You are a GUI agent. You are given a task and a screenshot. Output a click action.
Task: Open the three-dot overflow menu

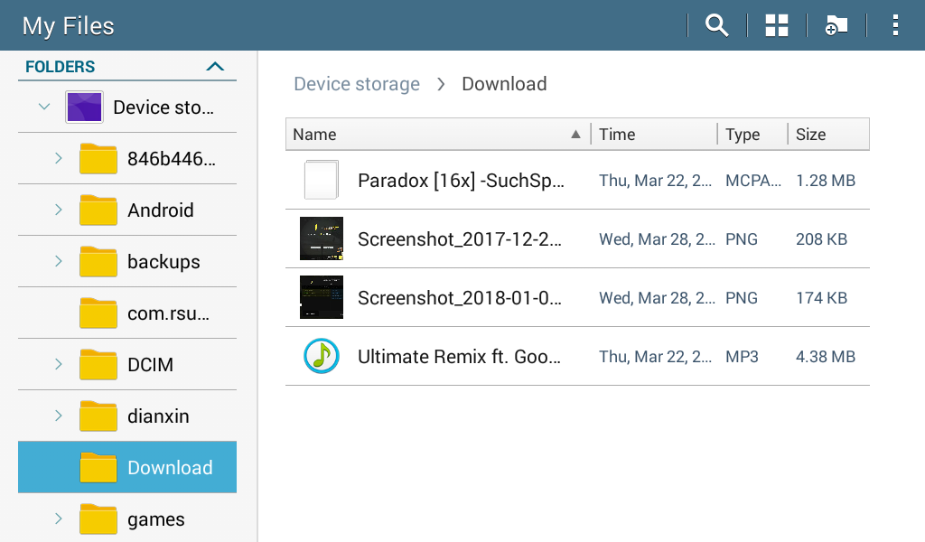[895, 25]
